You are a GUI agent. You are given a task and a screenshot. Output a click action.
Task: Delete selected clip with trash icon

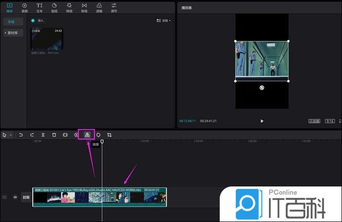click(54, 135)
